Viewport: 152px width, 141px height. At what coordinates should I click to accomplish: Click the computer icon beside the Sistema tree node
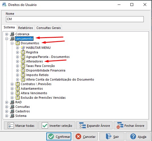click(12, 116)
